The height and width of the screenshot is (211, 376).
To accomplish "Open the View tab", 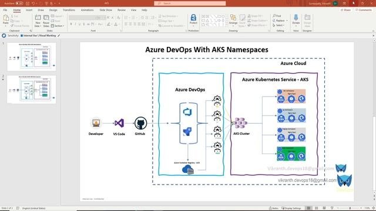I will coord(133,10).
